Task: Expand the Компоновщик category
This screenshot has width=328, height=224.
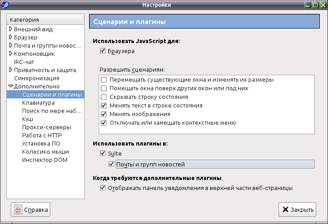Action: (x=11, y=54)
